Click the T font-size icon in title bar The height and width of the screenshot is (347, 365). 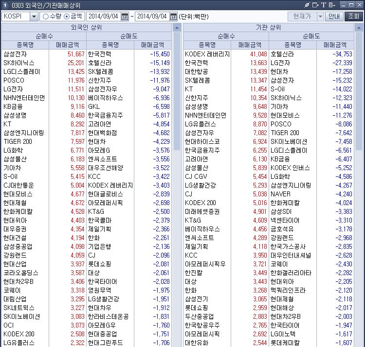pos(324,5)
